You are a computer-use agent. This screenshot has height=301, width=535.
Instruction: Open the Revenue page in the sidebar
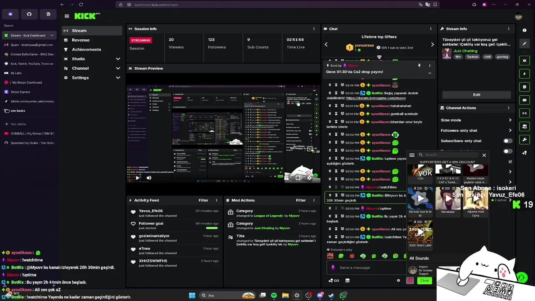[92, 40]
